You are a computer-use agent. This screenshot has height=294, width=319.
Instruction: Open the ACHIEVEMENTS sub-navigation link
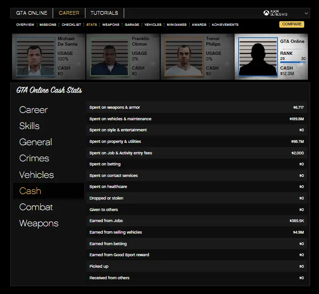[x=225, y=25]
